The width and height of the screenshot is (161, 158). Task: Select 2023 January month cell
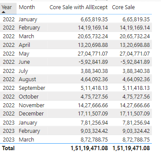click(x=28, y=123)
